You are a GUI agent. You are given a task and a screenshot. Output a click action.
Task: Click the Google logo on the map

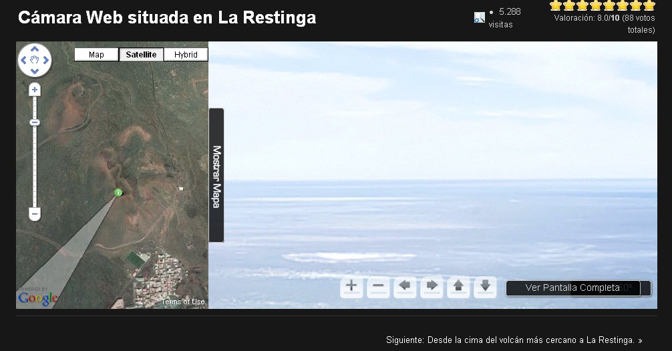tap(37, 298)
